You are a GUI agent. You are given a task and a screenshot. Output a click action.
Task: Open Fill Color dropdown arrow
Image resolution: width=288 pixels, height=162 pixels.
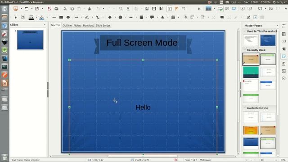[x=47, y=17]
